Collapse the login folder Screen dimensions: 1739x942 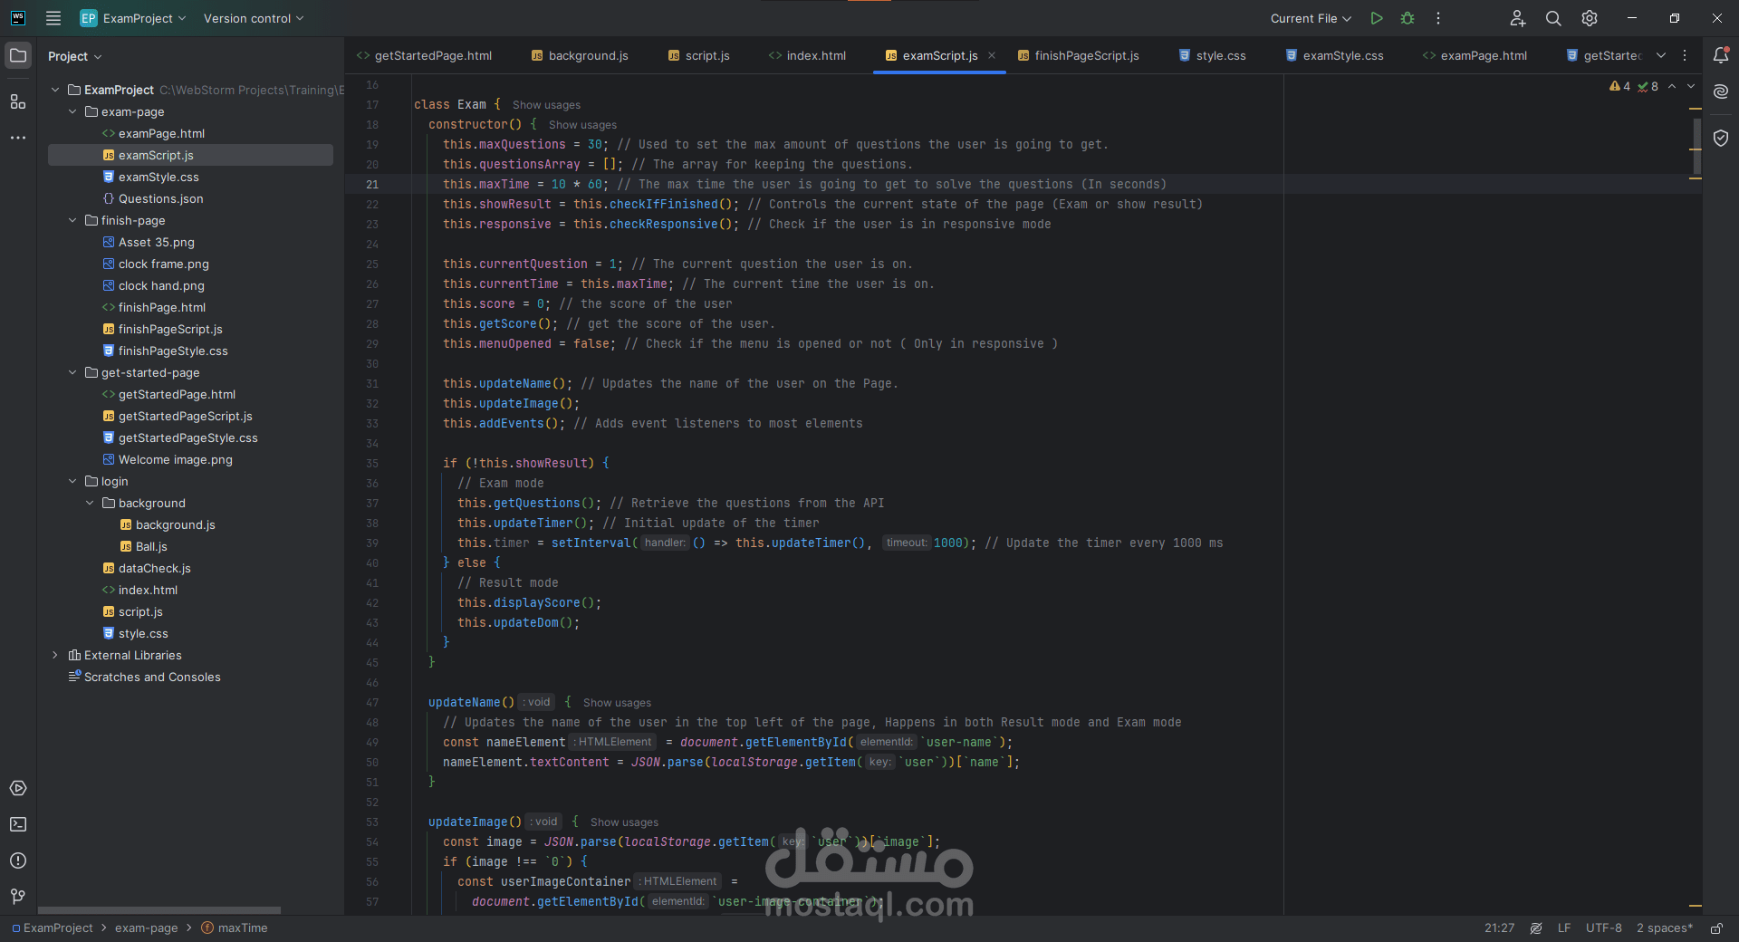[72, 481]
